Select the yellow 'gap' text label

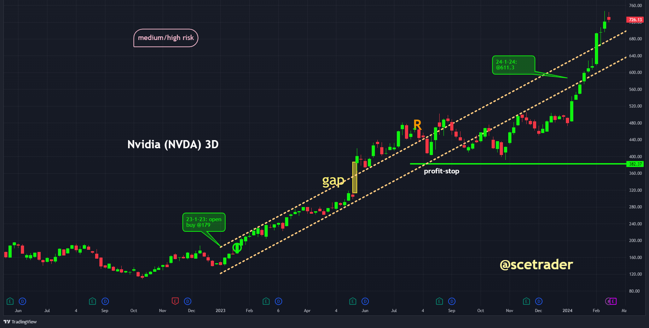pyautogui.click(x=333, y=181)
